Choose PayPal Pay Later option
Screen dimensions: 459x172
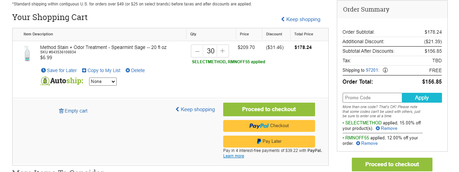(x=269, y=141)
